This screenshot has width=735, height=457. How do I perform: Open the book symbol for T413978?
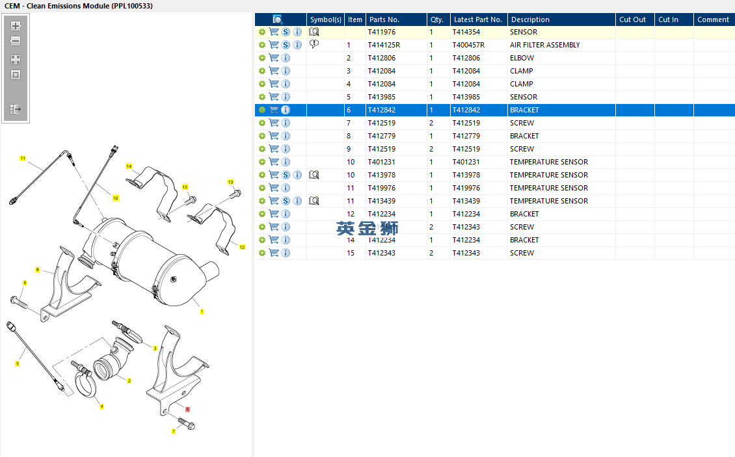(x=314, y=175)
